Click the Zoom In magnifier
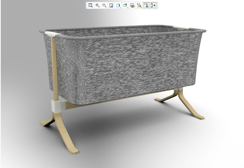The image size is (244, 168). point(97,5)
